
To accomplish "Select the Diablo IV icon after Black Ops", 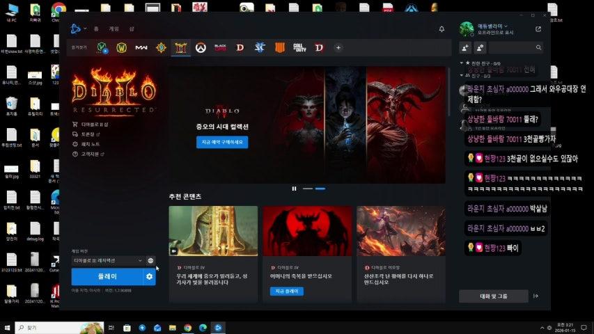I will coord(240,48).
